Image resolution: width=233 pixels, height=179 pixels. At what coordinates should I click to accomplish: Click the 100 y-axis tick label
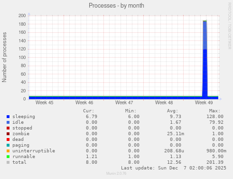[x=22, y=57]
